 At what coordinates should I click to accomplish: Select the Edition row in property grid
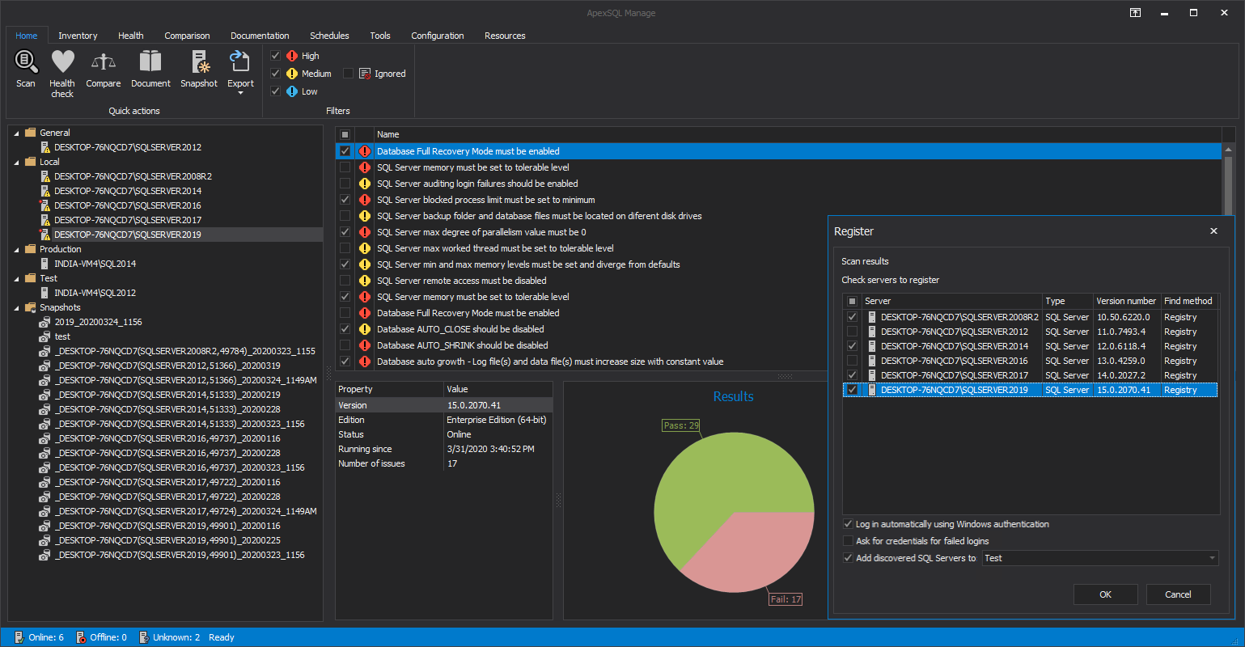coord(444,420)
